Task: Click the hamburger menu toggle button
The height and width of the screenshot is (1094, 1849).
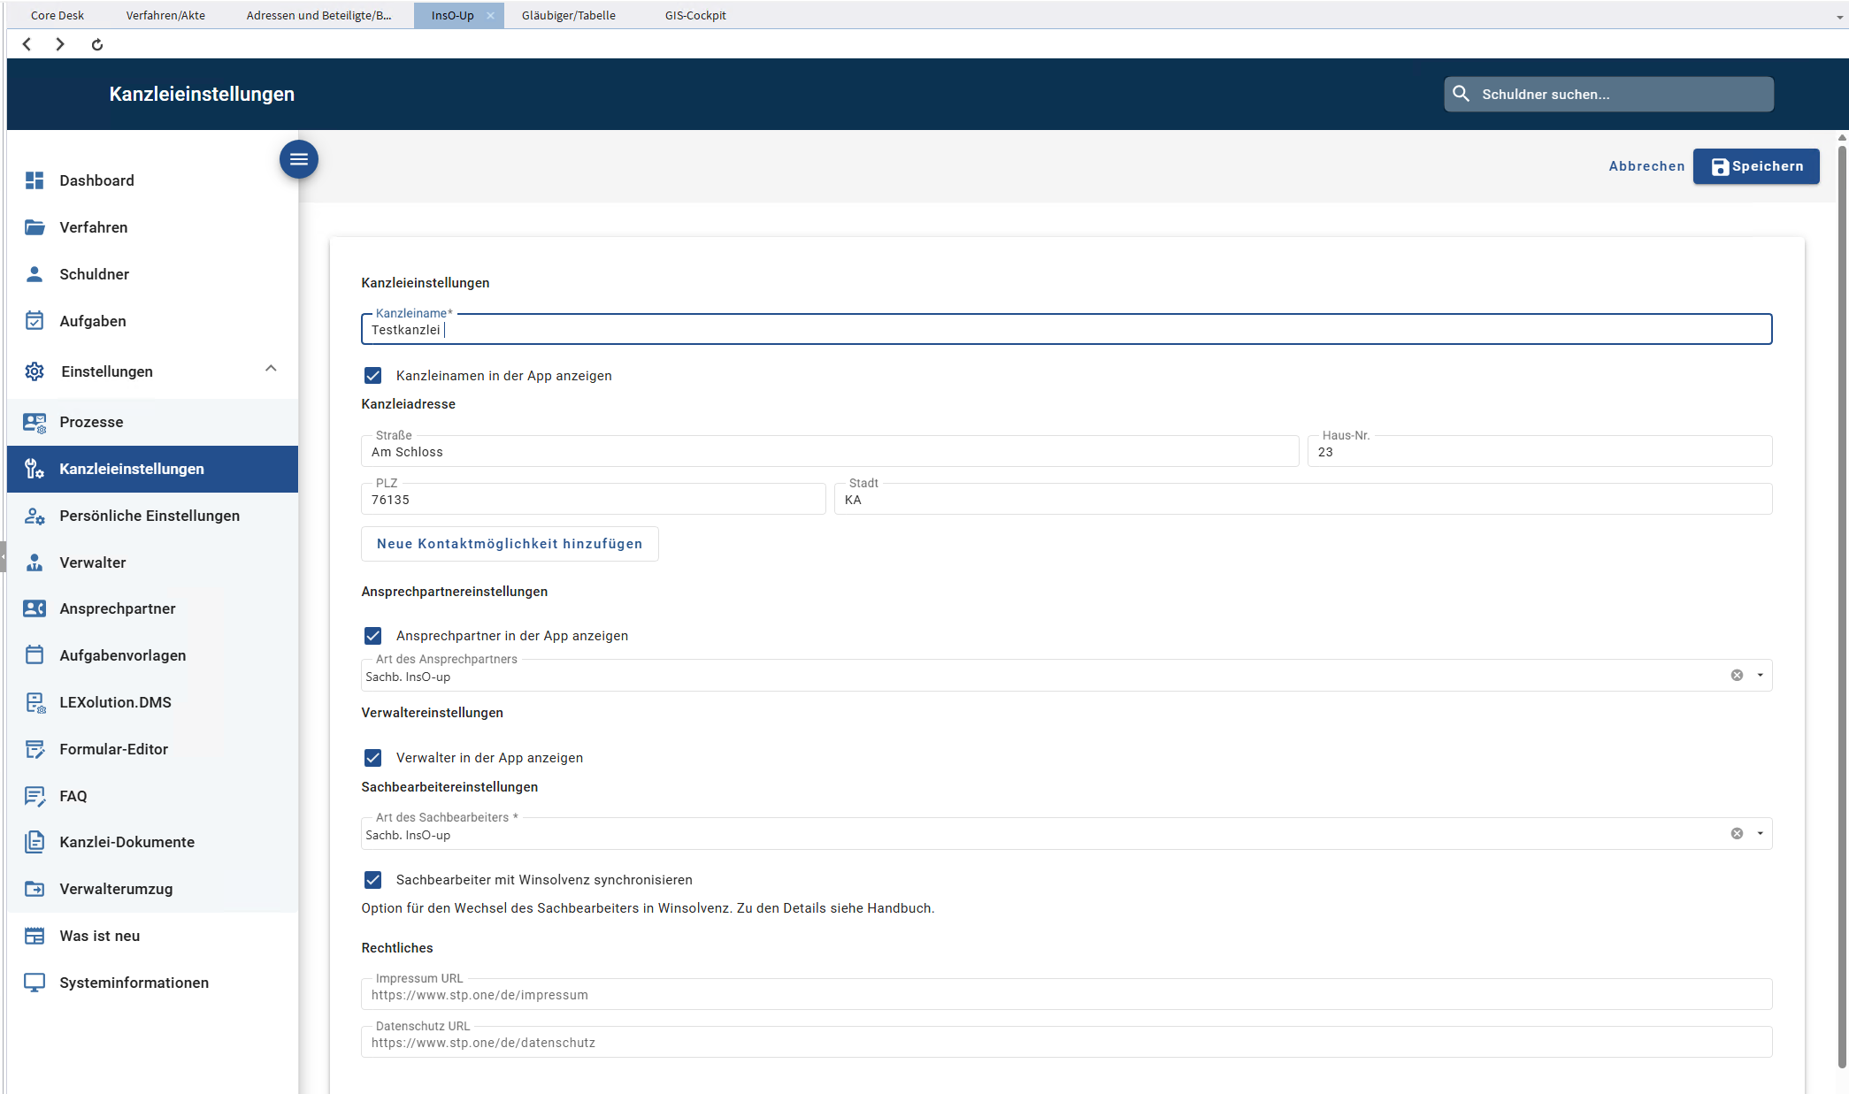Action: [x=299, y=159]
